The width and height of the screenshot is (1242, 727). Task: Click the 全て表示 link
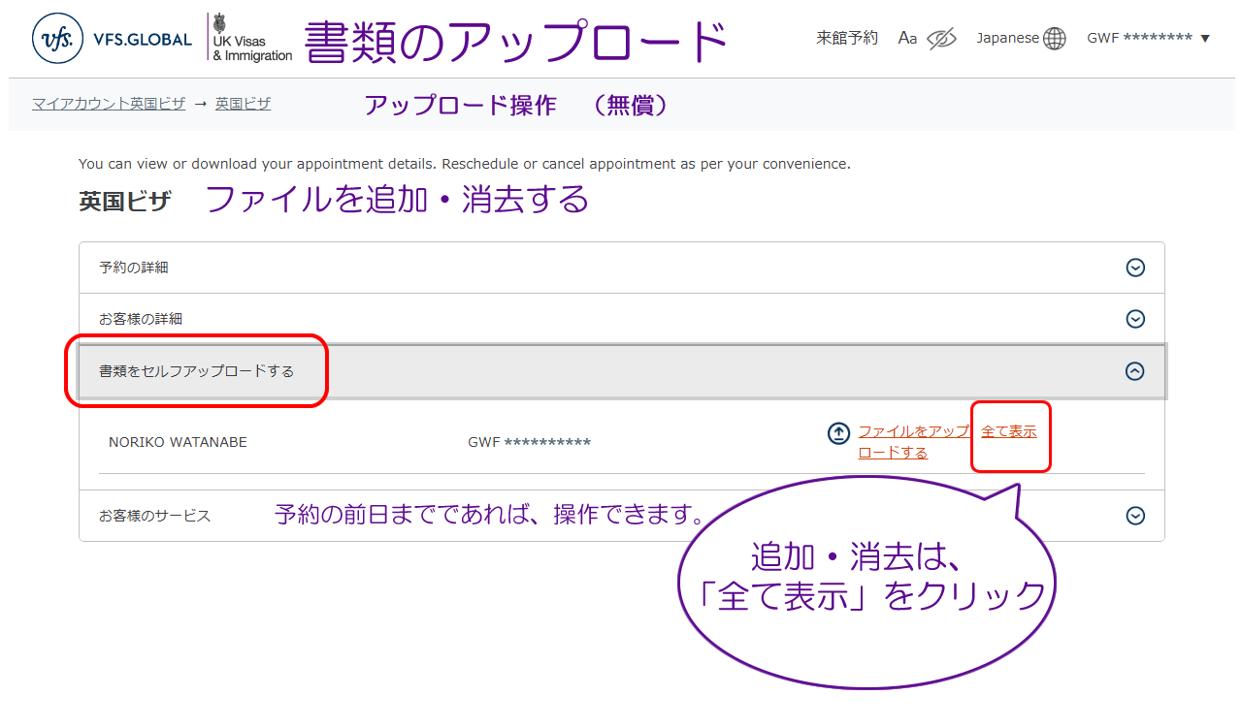pyautogui.click(x=1009, y=432)
